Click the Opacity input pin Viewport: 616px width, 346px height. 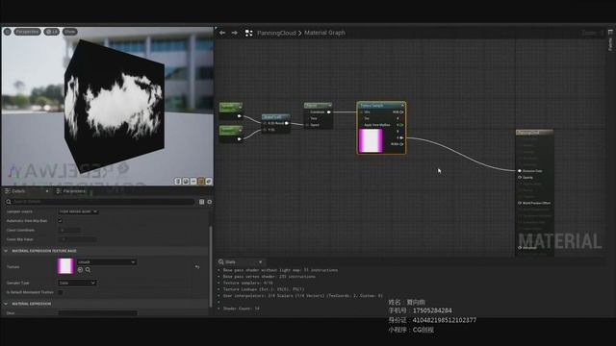tap(520, 178)
